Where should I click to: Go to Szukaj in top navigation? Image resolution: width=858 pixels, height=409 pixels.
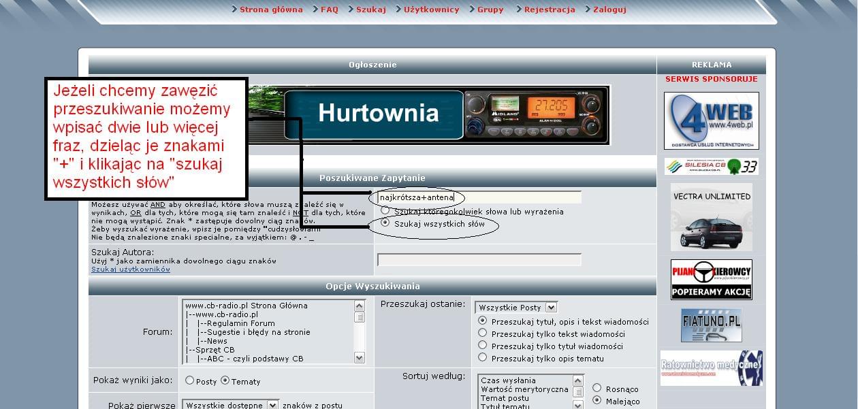371,10
